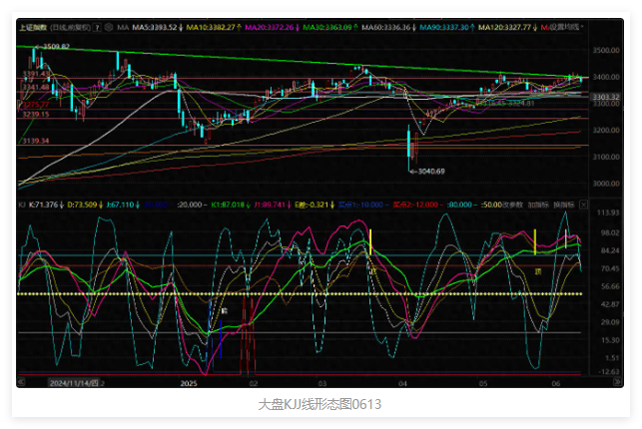Screen dimensions: 642x429
Task: Click the timeline right scroll arrow
Action: pyautogui.click(x=617, y=382)
